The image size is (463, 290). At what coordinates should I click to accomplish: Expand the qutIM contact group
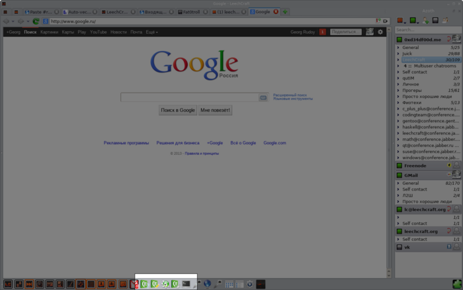[398, 78]
